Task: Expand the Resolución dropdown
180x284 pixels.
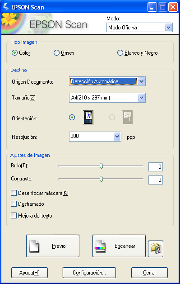Action: [x=117, y=137]
